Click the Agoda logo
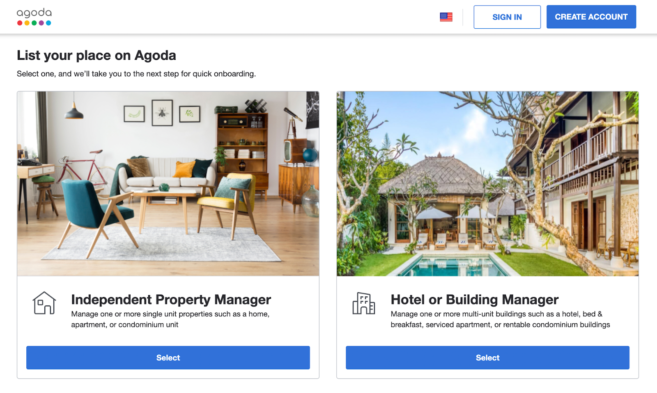This screenshot has height=393, width=657. (x=34, y=17)
